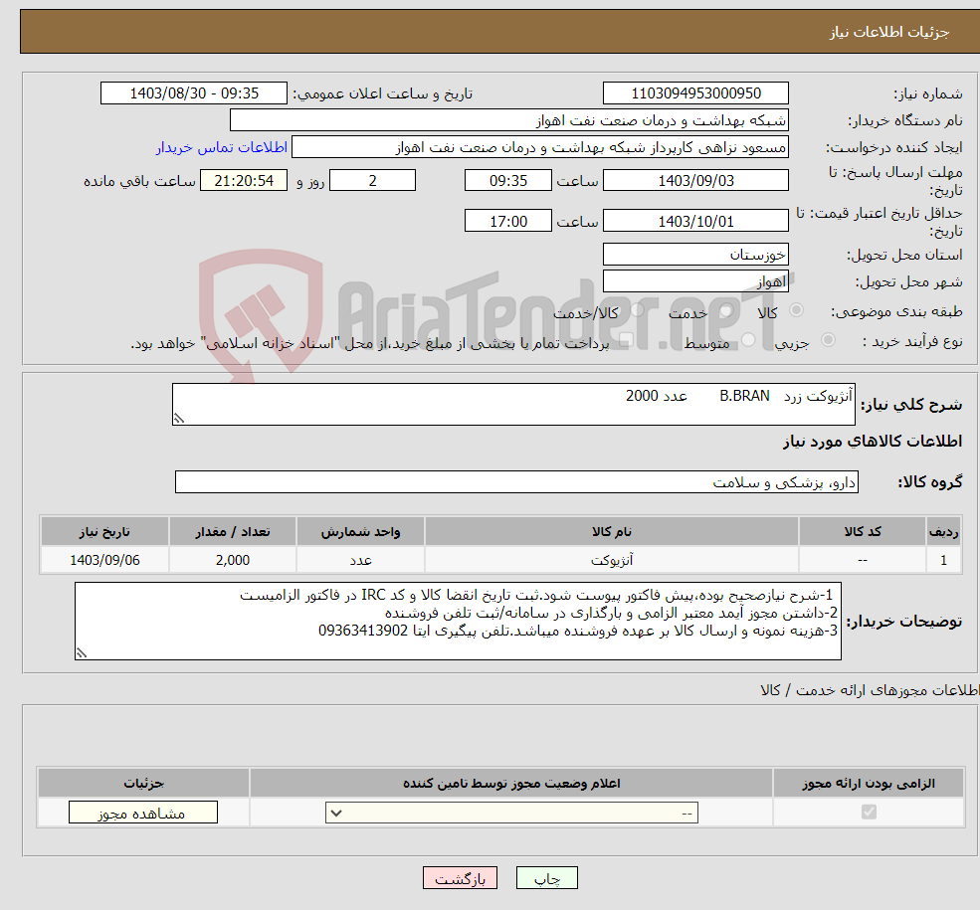Click the response deadline time 09:35 field
The image size is (980, 910).
point(508,181)
